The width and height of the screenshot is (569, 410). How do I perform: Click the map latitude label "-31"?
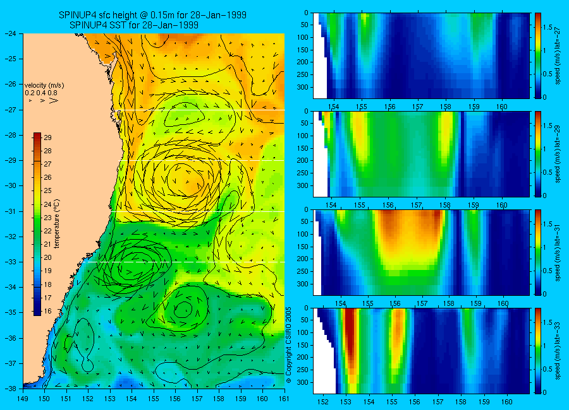(11, 211)
